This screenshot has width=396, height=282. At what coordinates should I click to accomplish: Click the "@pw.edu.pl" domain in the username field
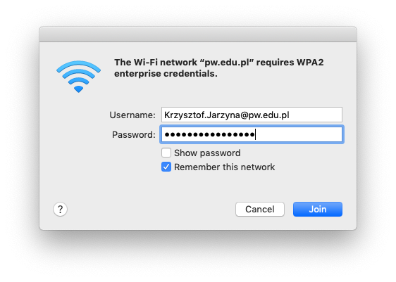click(265, 115)
